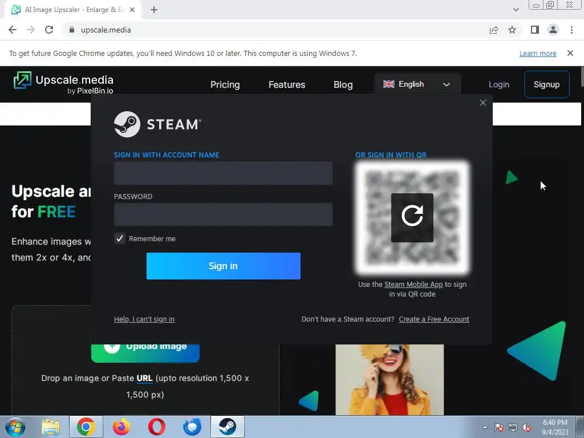Open the Windows Start menu

pos(15,427)
